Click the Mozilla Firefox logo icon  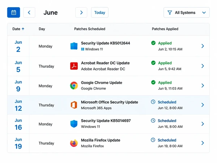[74, 143]
